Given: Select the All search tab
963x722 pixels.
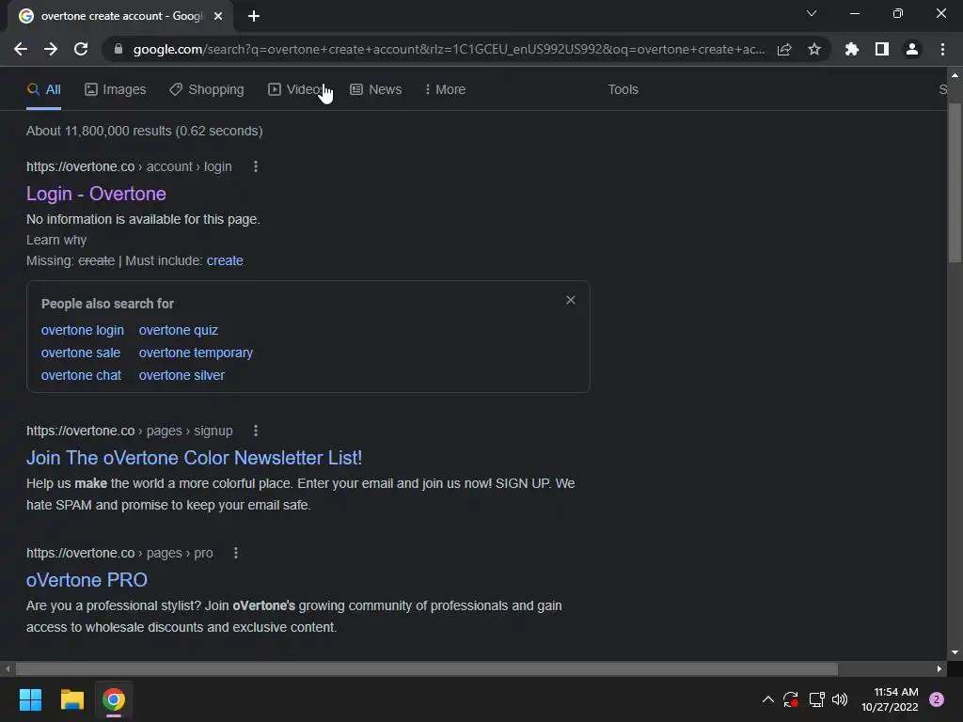Looking at the screenshot, I should pyautogui.click(x=43, y=89).
